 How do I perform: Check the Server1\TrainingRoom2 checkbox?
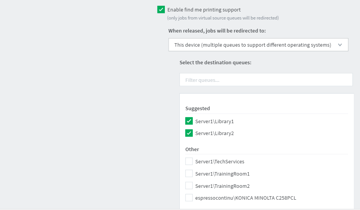[x=189, y=186]
